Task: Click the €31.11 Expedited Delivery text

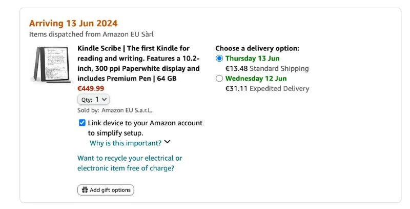Action: point(267,88)
